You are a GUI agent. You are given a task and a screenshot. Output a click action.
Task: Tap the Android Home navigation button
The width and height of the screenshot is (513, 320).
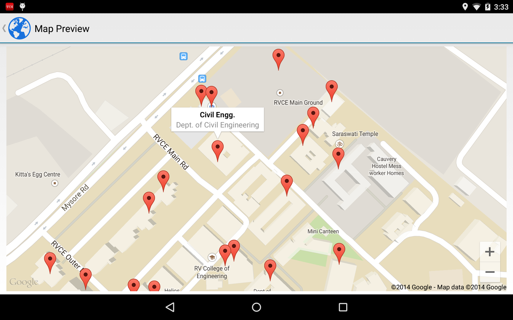pyautogui.click(x=256, y=307)
